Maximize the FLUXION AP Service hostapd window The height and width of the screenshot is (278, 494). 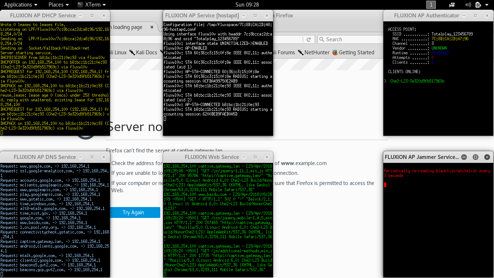point(255,16)
